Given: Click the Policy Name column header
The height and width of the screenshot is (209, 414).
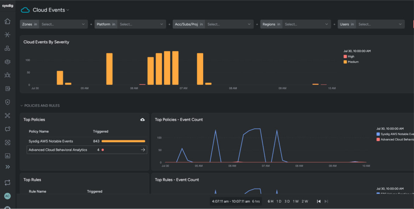Looking at the screenshot, I should pyautogui.click(x=39, y=131).
